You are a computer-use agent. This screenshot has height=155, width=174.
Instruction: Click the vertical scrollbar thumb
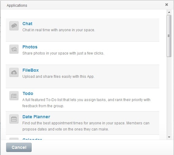[169, 36]
